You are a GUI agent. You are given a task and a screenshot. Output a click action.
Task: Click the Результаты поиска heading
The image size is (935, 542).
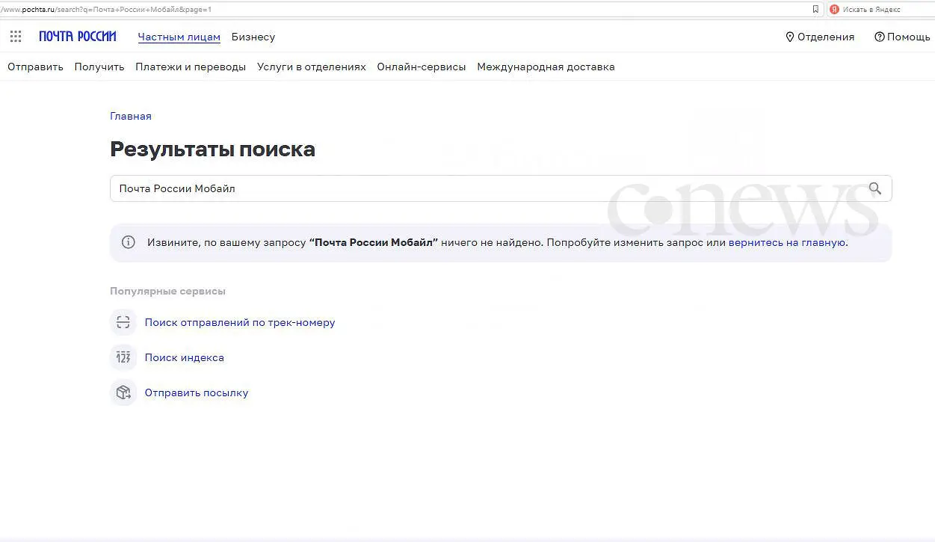(x=212, y=150)
